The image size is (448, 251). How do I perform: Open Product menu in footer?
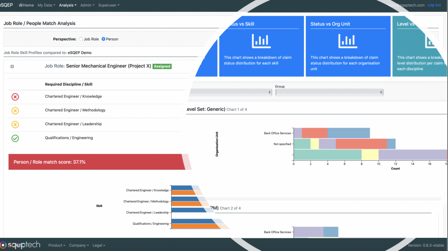click(56, 245)
